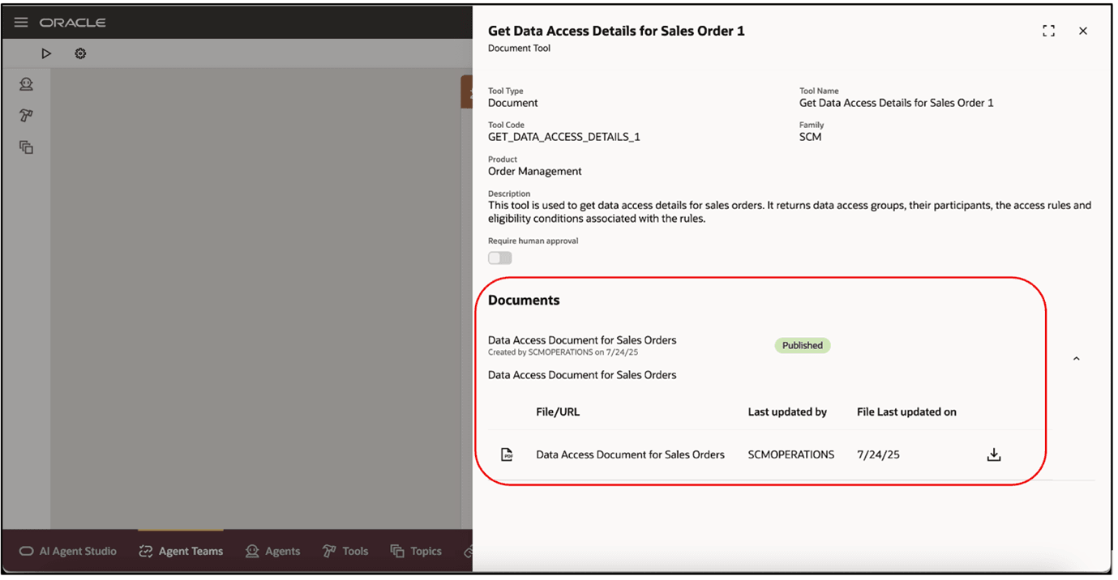Switch to Topics tab

[x=416, y=551]
